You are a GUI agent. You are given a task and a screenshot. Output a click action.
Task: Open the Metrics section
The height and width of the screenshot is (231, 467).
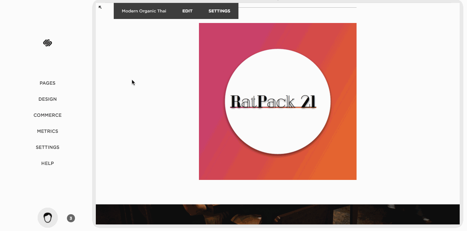(x=48, y=131)
